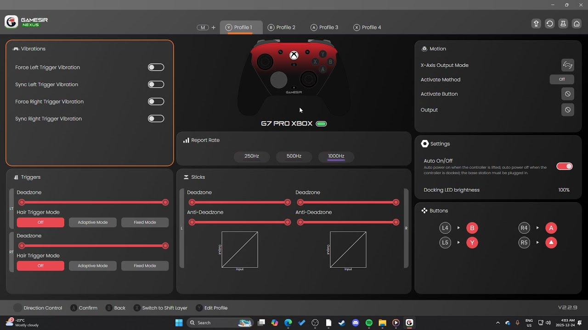Open File Explorer from the taskbar

382,323
